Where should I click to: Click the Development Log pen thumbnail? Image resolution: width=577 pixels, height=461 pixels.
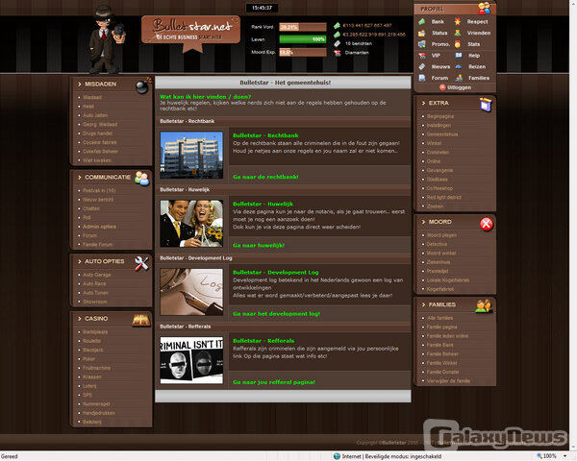[191, 292]
